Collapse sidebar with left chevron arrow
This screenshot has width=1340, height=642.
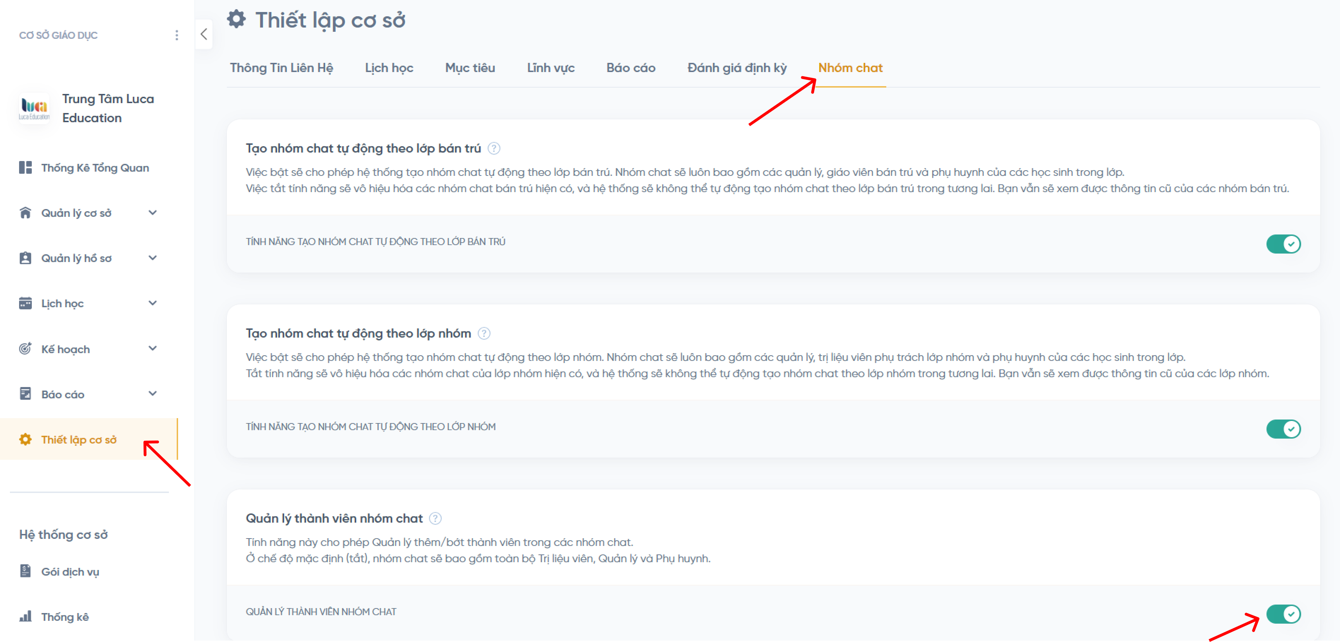coord(204,34)
